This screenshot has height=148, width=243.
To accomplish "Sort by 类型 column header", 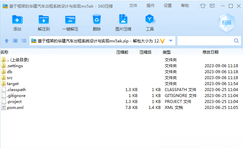I will point(167,52).
